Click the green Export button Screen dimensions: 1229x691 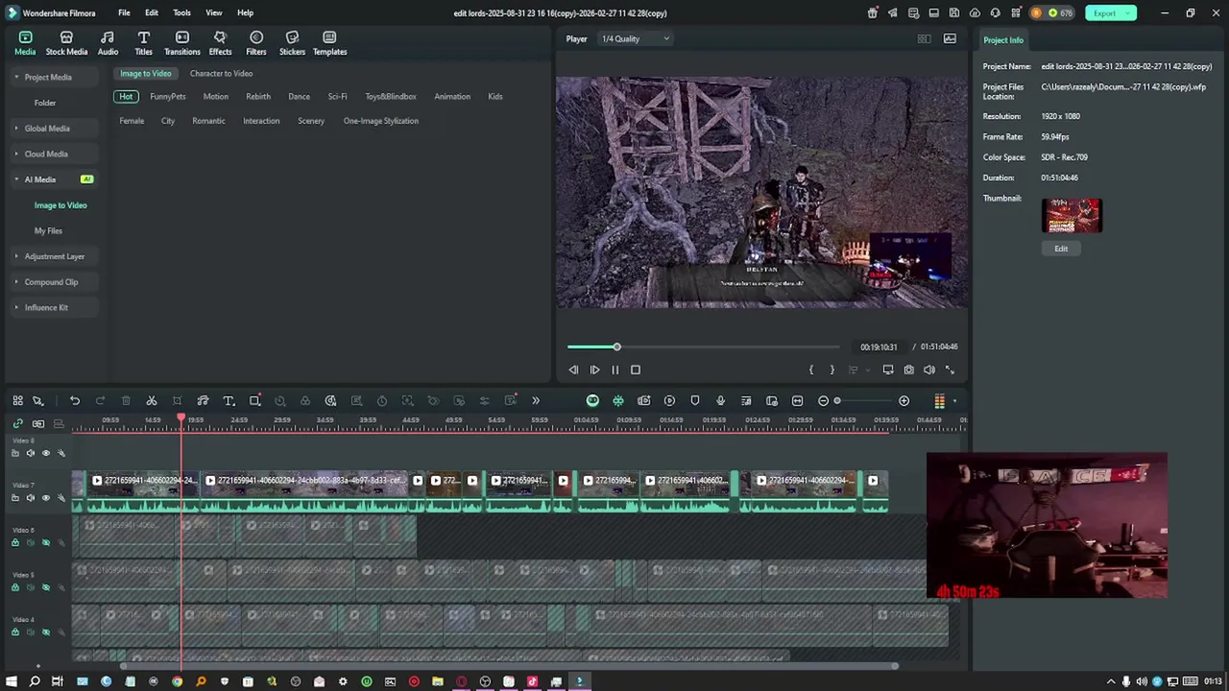coord(1110,13)
